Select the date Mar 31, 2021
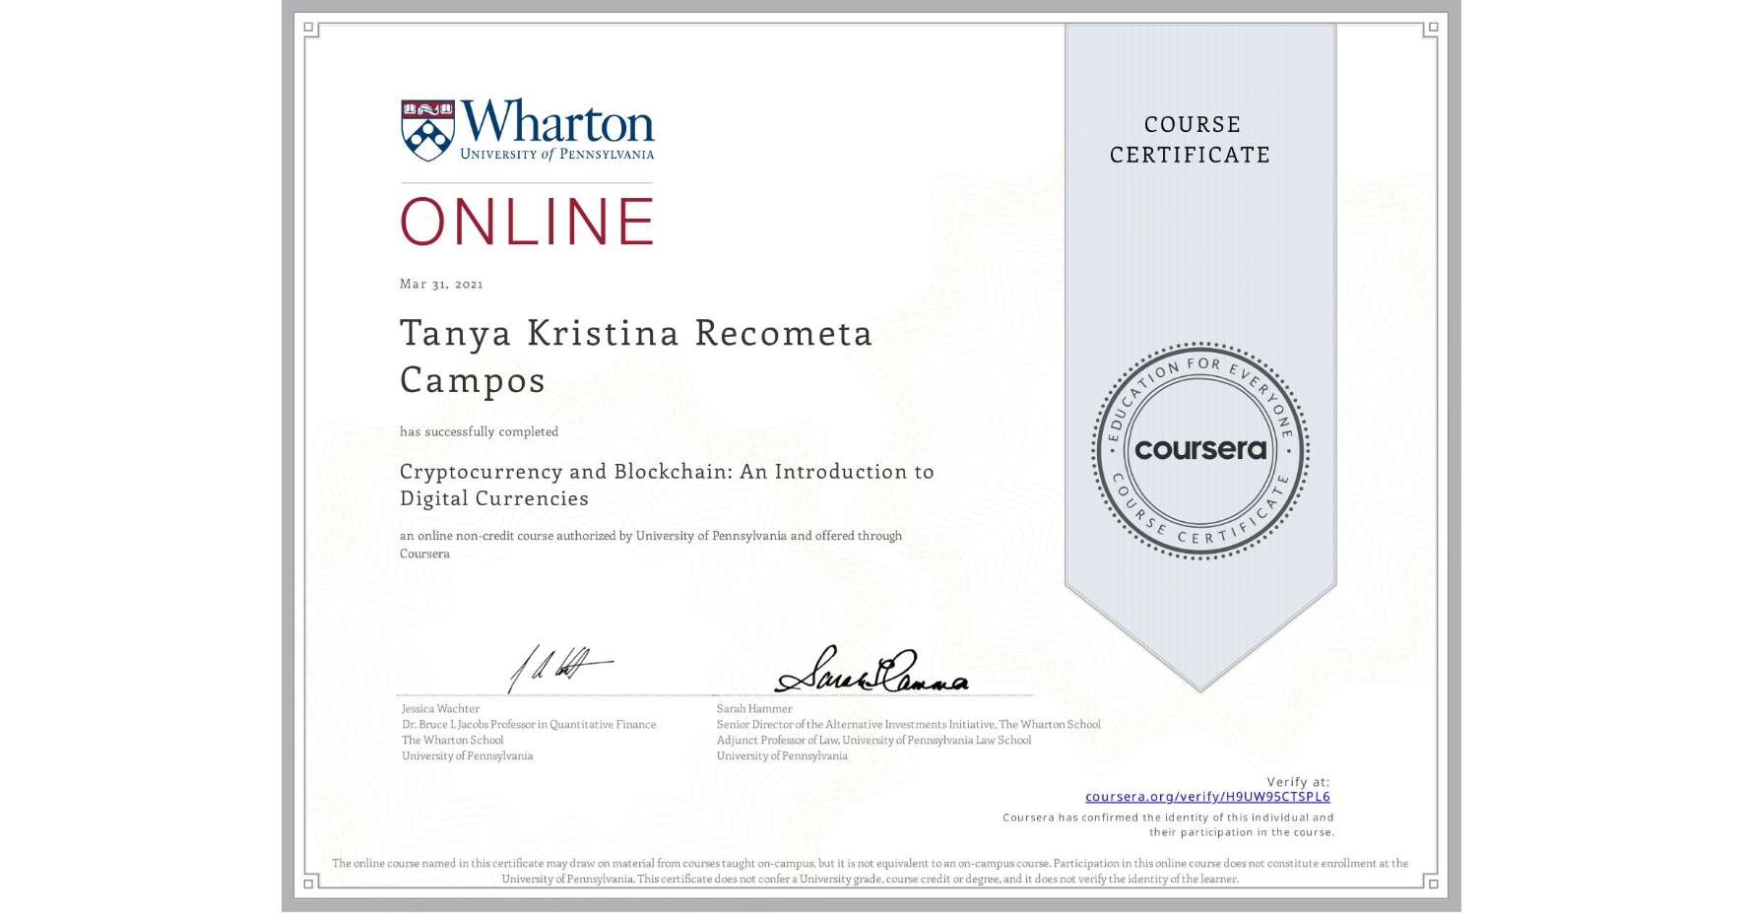 [x=440, y=284]
